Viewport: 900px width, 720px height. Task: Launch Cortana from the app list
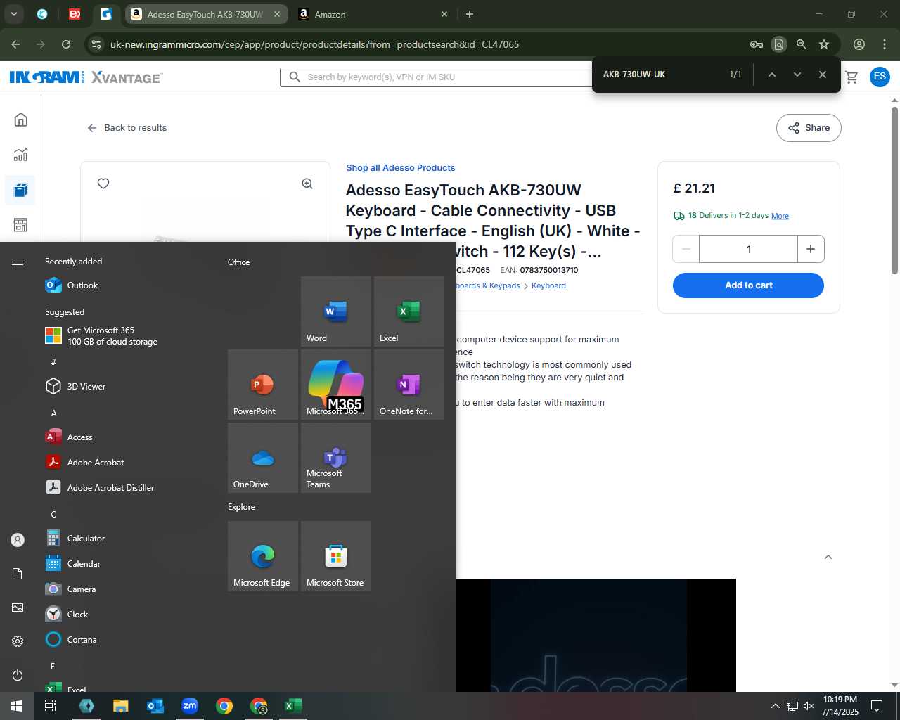point(127,639)
